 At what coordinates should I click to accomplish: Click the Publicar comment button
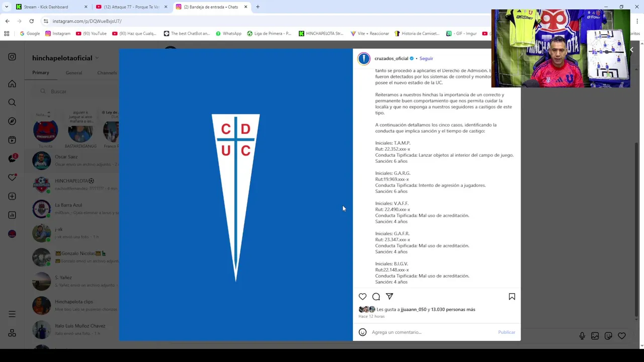[x=507, y=332]
